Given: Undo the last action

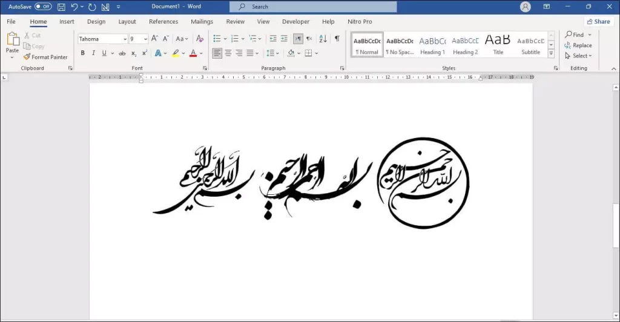Looking at the screenshot, I should coord(74,7).
